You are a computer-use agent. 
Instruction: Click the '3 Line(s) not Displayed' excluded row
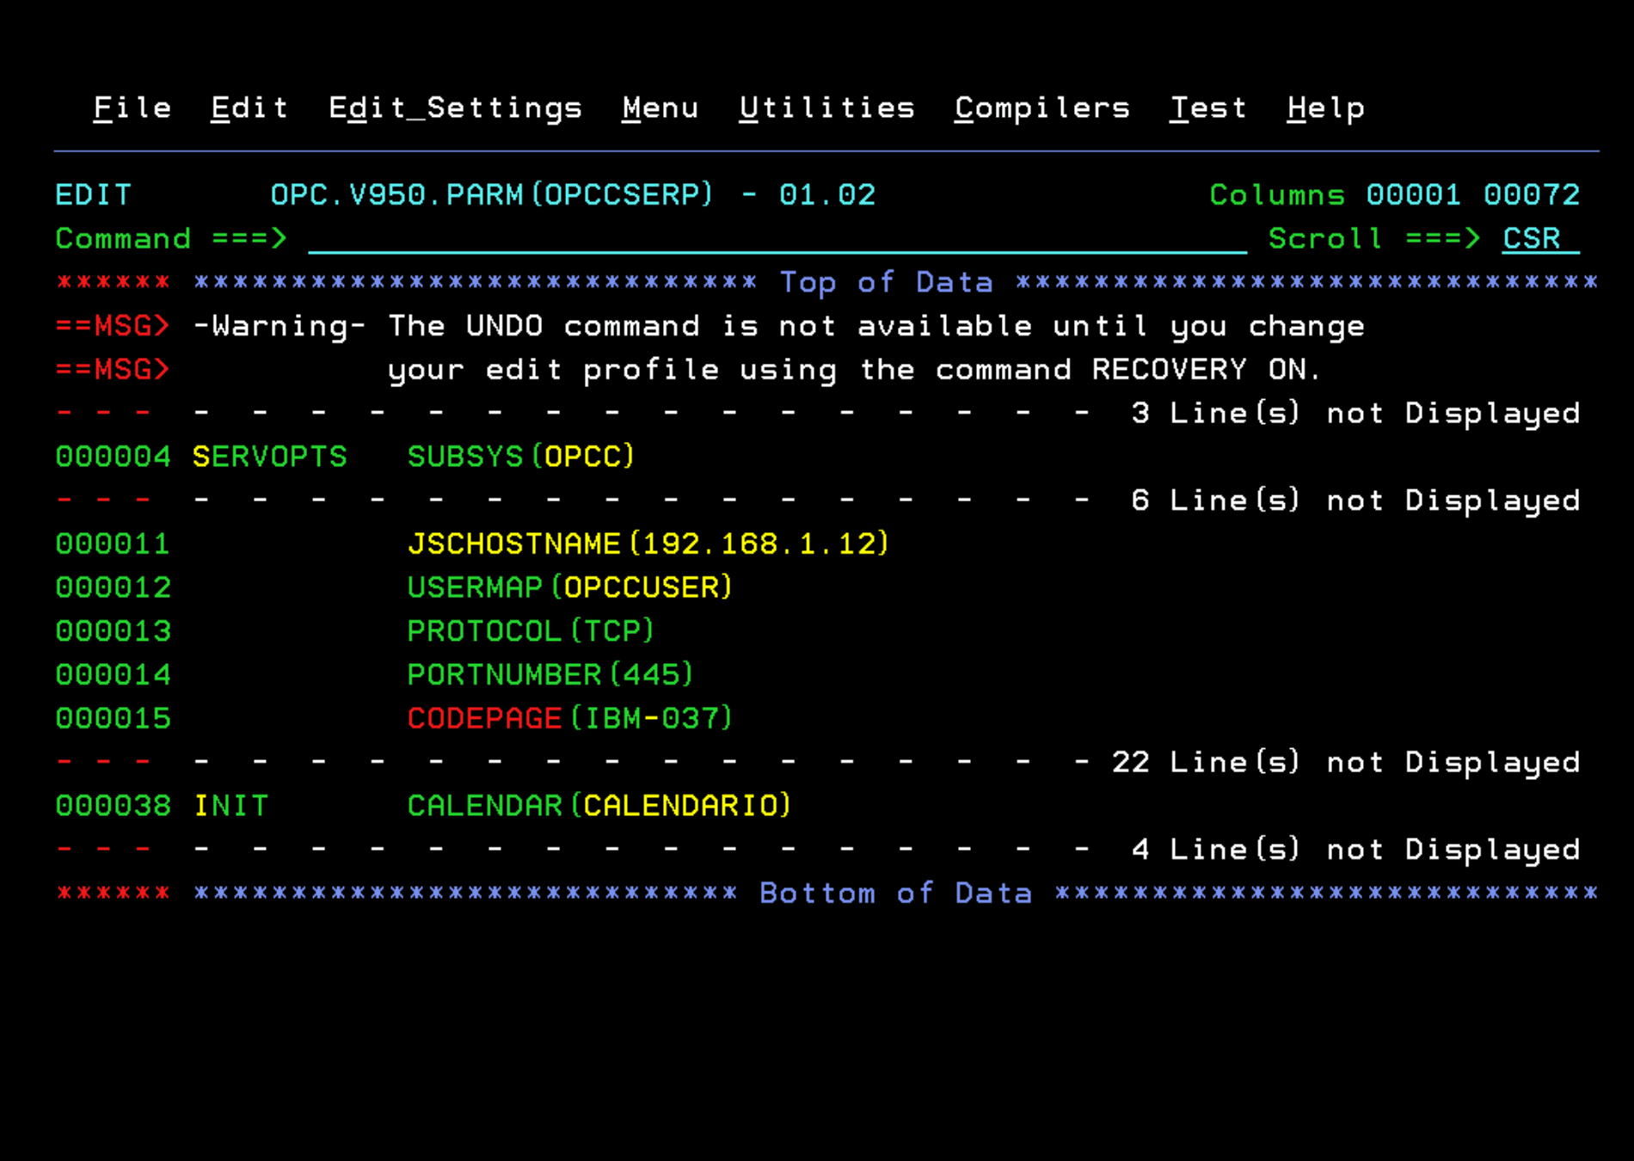coord(818,414)
